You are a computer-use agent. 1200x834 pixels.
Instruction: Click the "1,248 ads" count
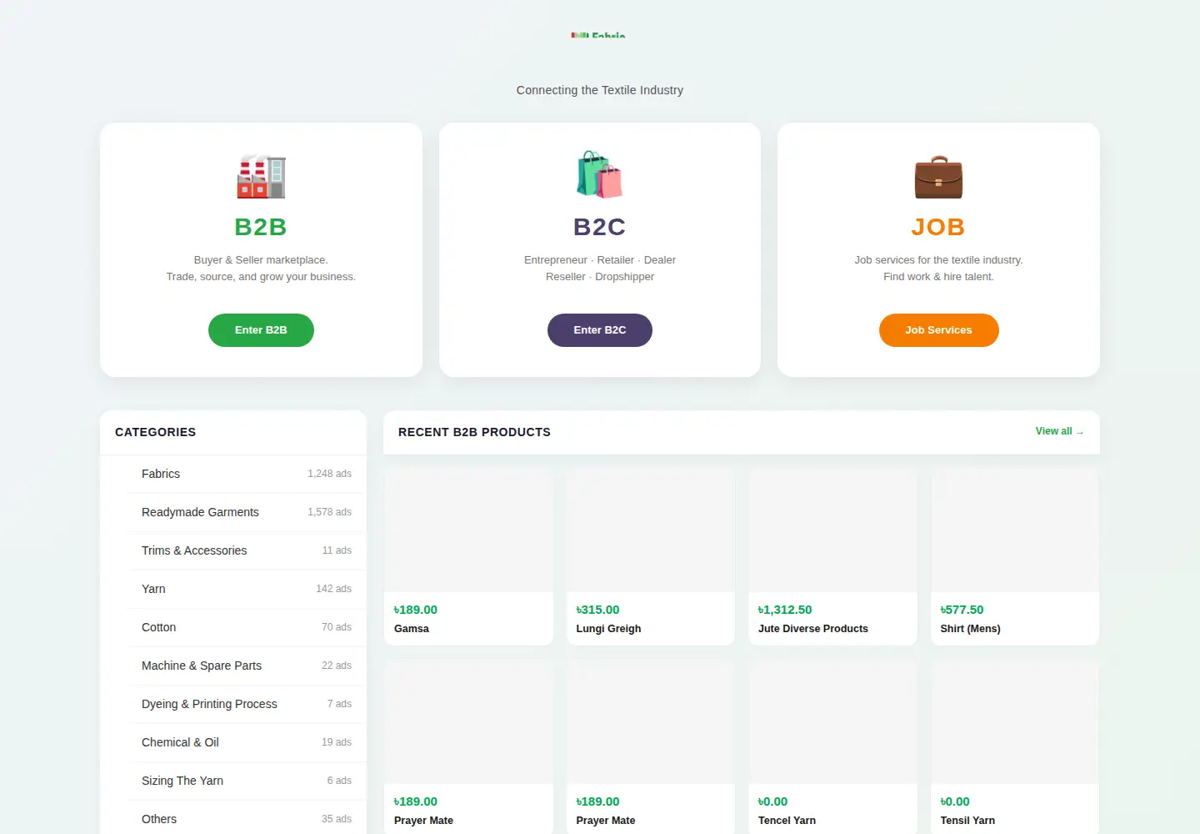329,474
